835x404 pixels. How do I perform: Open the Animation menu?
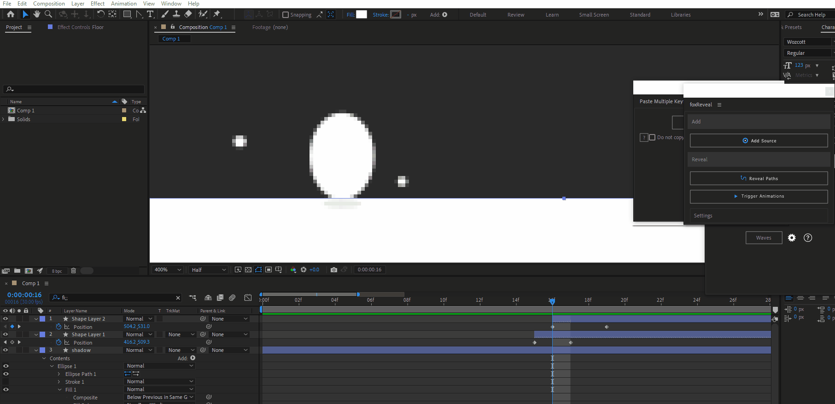pos(123,4)
